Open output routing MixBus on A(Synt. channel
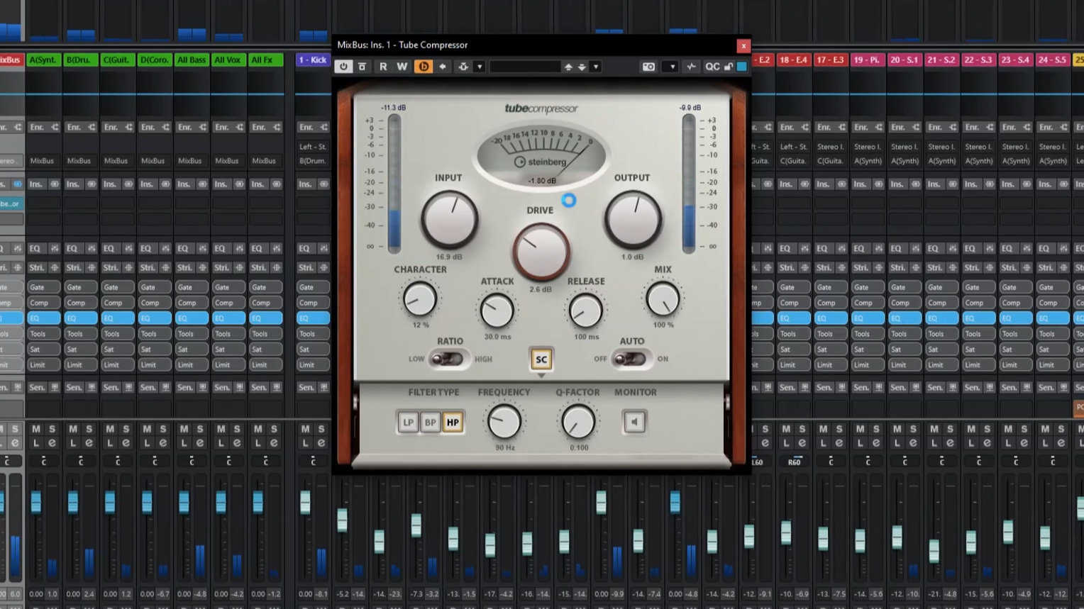The image size is (1084, 609). pos(43,161)
